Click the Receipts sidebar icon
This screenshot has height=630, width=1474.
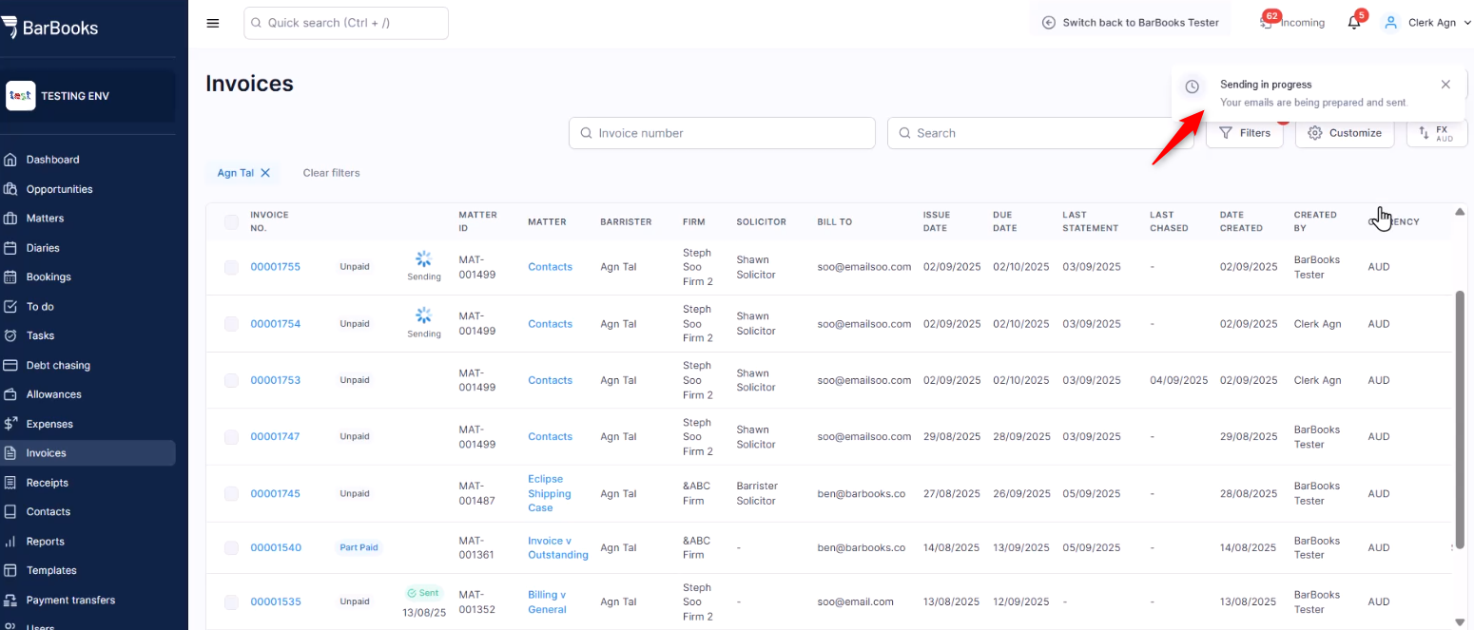pos(10,483)
